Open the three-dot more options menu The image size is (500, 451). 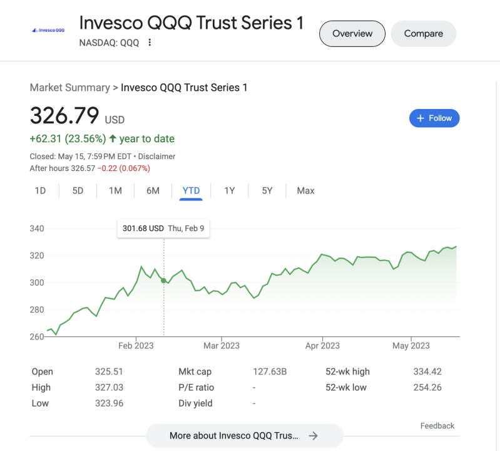(x=150, y=43)
